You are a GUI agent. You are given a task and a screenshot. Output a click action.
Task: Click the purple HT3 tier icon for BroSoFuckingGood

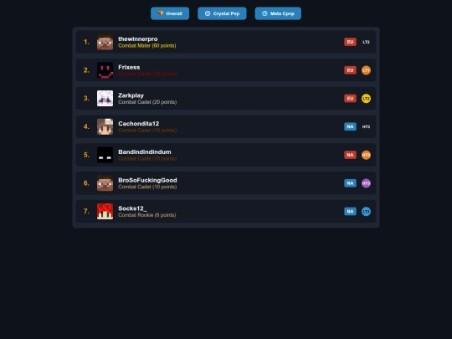pos(366,183)
